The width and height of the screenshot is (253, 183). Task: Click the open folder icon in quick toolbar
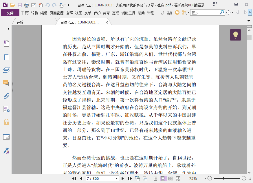click(12, 5)
